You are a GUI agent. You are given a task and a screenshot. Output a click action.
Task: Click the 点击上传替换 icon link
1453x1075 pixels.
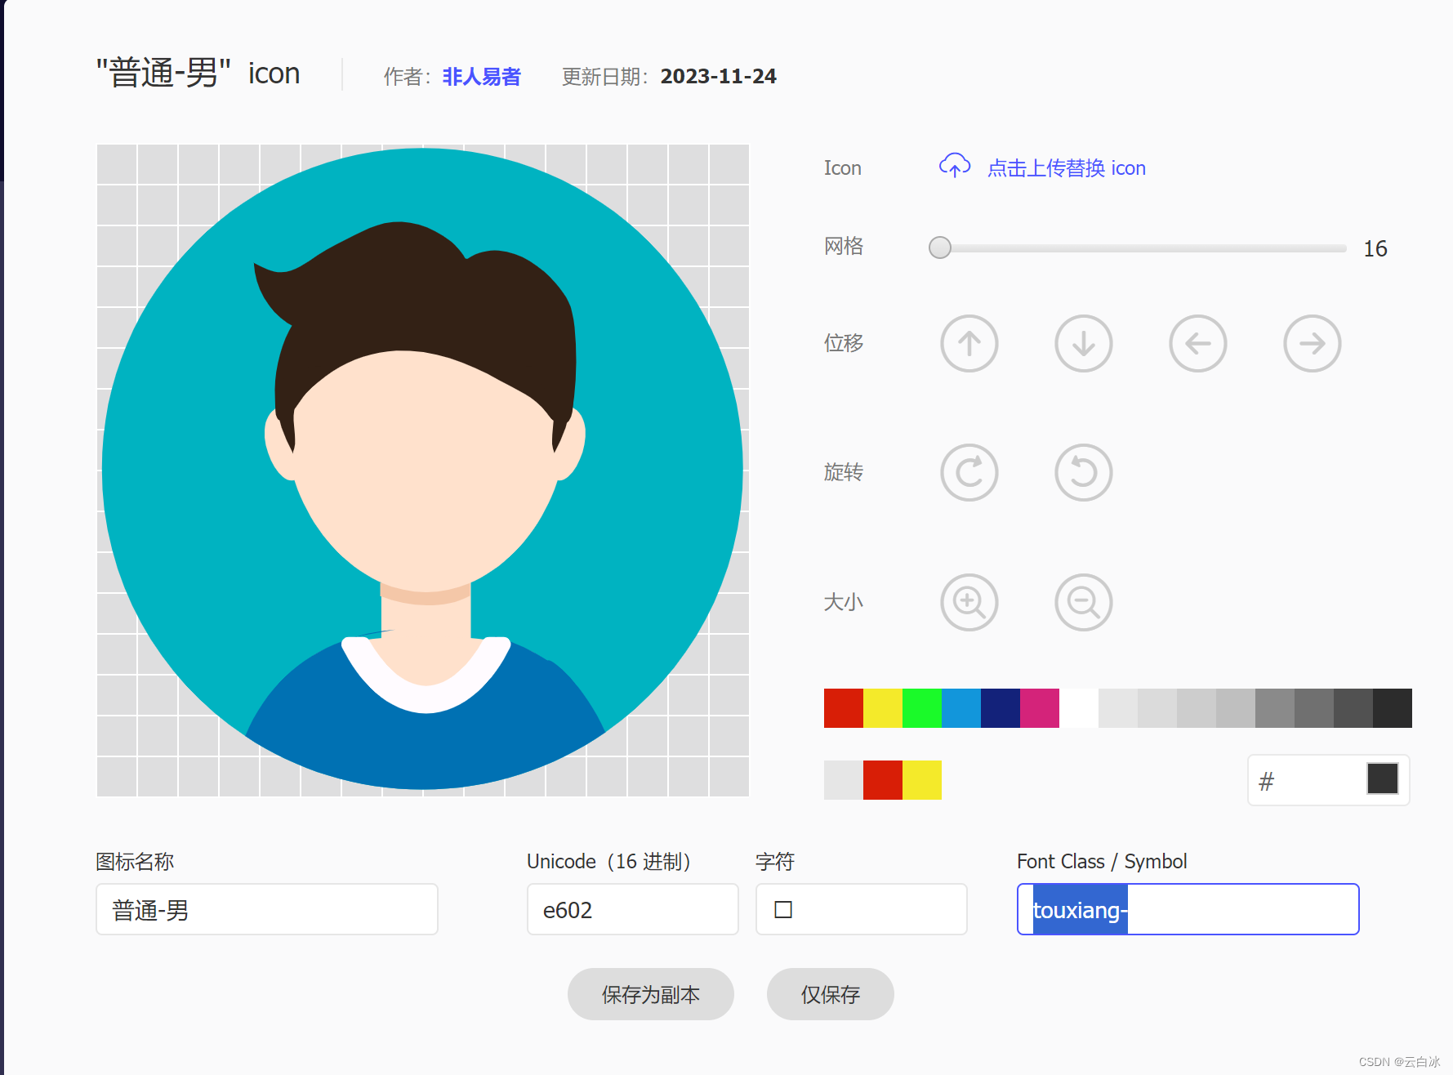pyautogui.click(x=1066, y=167)
